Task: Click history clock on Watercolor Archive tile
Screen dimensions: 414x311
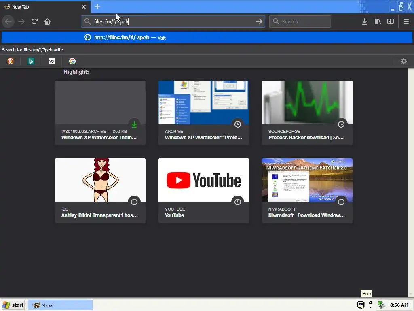Action: (x=238, y=124)
